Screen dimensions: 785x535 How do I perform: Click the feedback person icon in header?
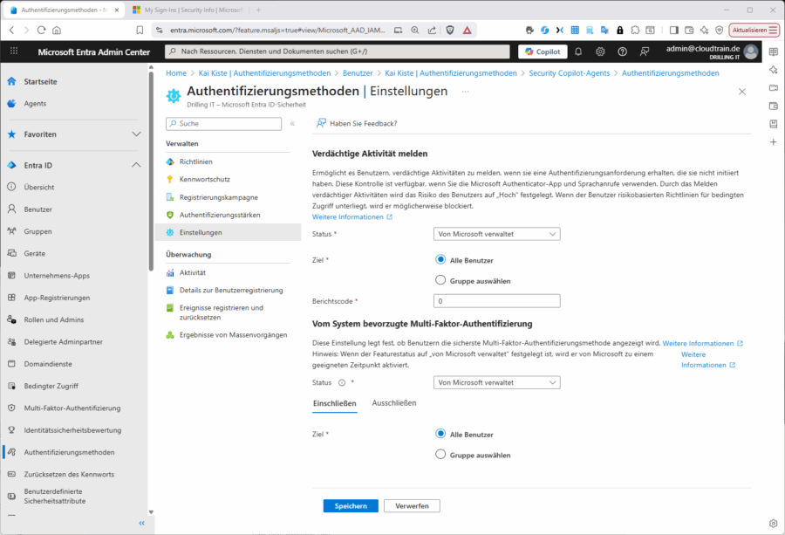point(645,51)
